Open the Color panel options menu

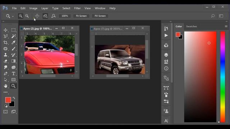pos(226,26)
